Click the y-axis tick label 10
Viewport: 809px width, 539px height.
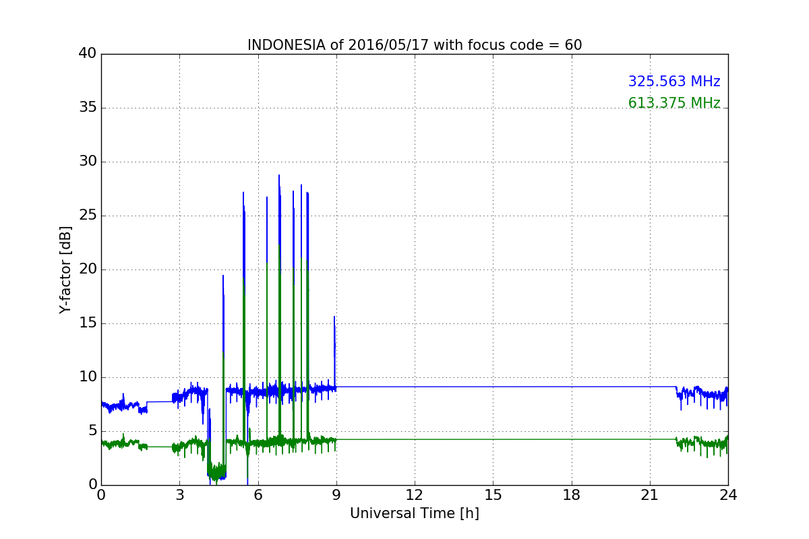[88, 377]
